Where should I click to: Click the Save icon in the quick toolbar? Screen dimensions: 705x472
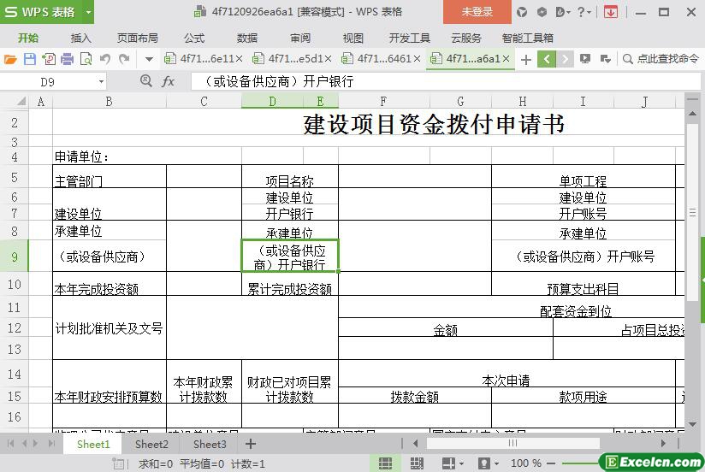click(x=29, y=59)
